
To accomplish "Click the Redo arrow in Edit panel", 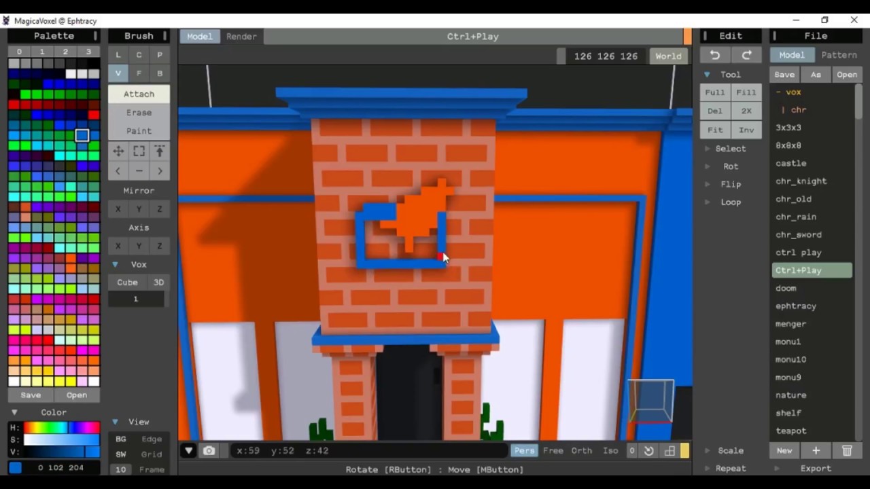I will [x=746, y=55].
